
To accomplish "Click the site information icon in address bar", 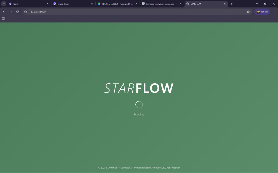I will click(x=26, y=12).
